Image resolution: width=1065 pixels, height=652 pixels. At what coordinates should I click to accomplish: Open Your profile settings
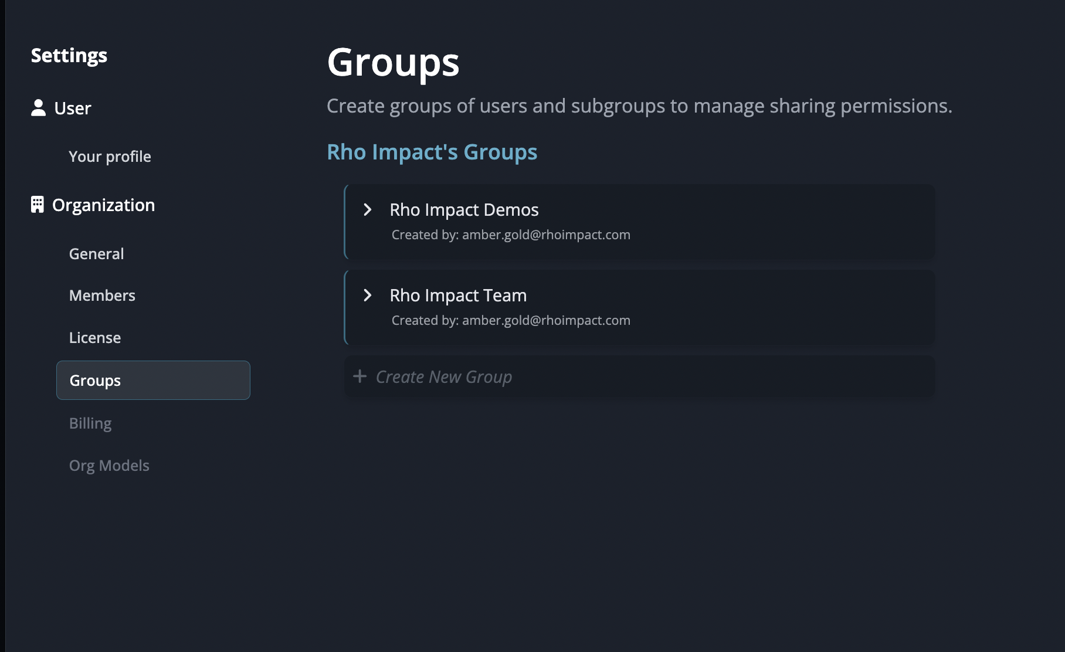point(110,157)
